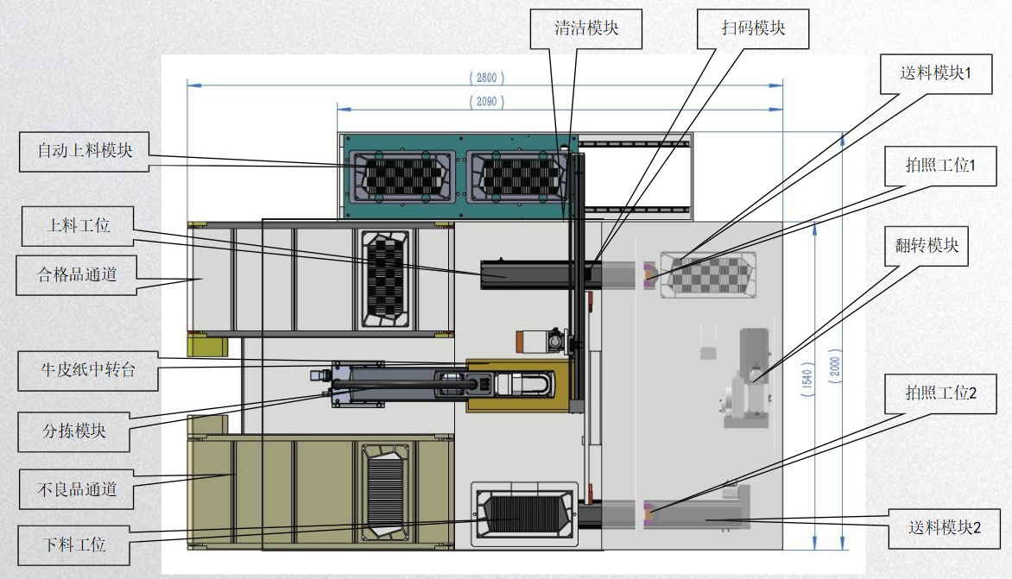
Task: Click the 清洁模块 label box
Action: point(586,28)
